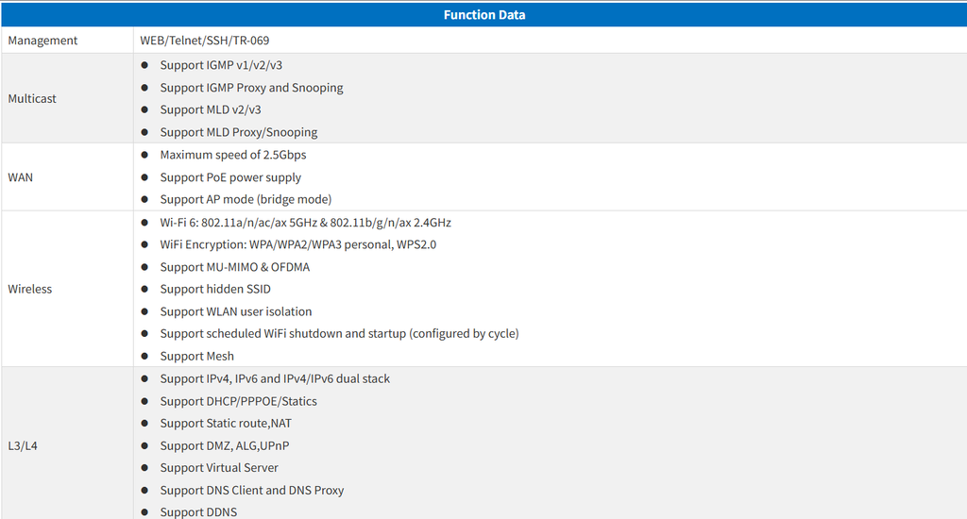Select the WEB/Telnet/SSH/TR-069 text
Image resolution: width=967 pixels, height=519 pixels.
click(x=210, y=41)
